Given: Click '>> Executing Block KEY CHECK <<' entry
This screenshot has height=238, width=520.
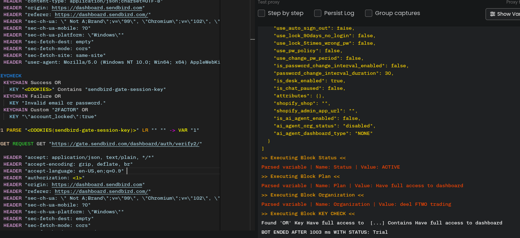Looking at the screenshot, I should (308, 214).
